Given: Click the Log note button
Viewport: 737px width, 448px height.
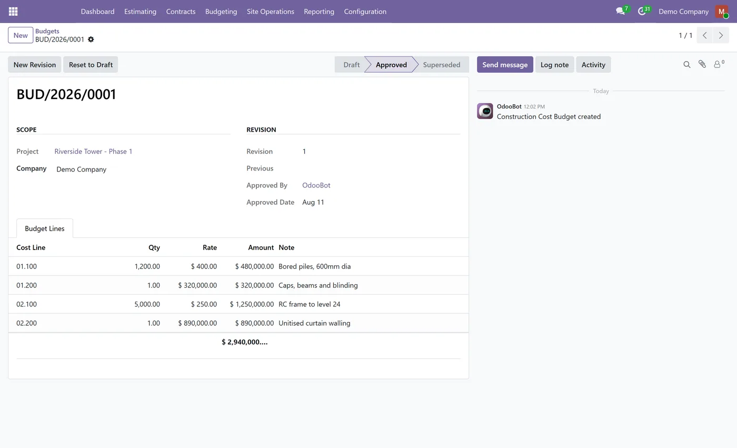Looking at the screenshot, I should (554, 65).
